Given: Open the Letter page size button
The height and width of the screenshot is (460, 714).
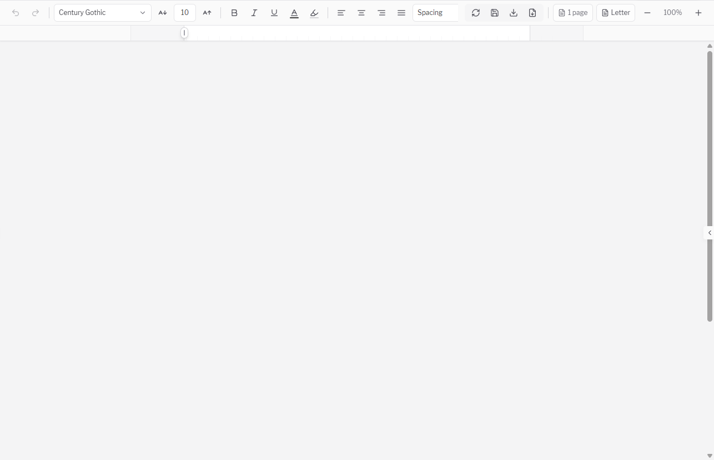Looking at the screenshot, I should [x=616, y=13].
